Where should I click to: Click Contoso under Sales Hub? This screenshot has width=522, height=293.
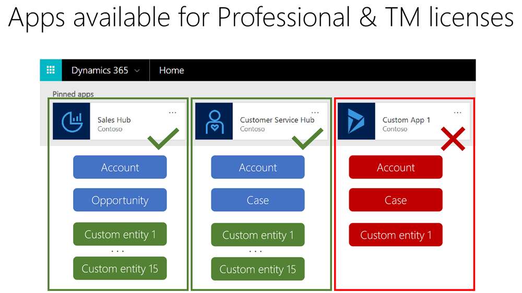110,129
